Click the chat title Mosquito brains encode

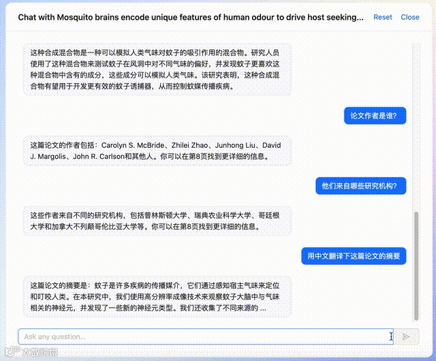click(191, 17)
